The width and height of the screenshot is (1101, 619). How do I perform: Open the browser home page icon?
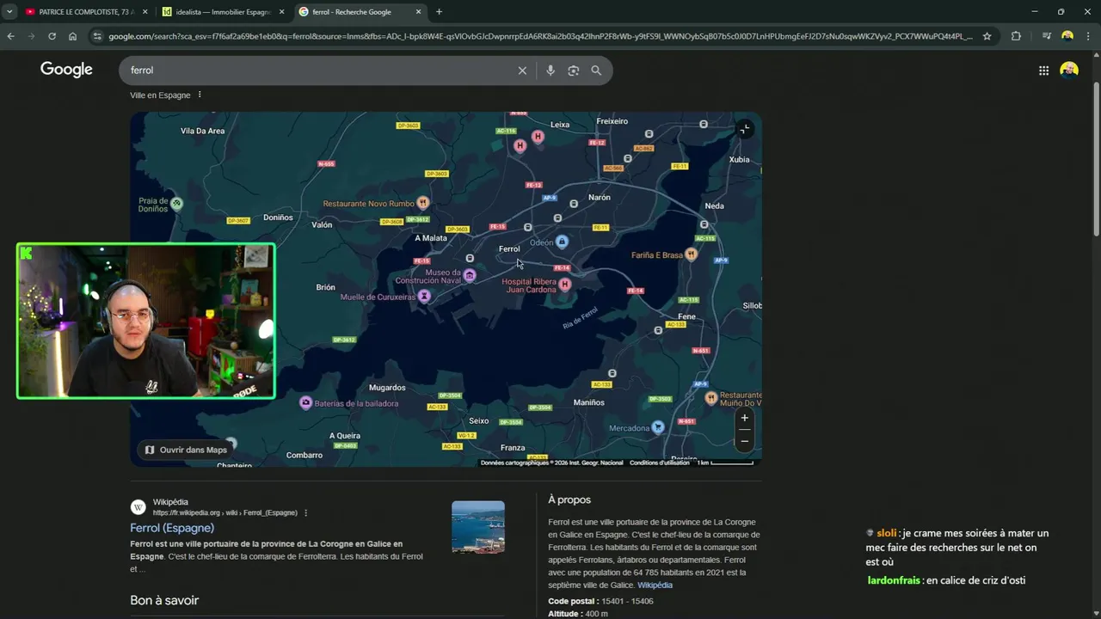(72, 36)
